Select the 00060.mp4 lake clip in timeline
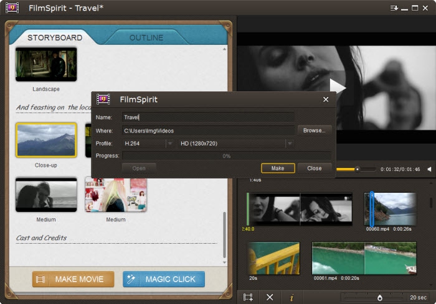This screenshot has width=436, height=304. [x=391, y=209]
